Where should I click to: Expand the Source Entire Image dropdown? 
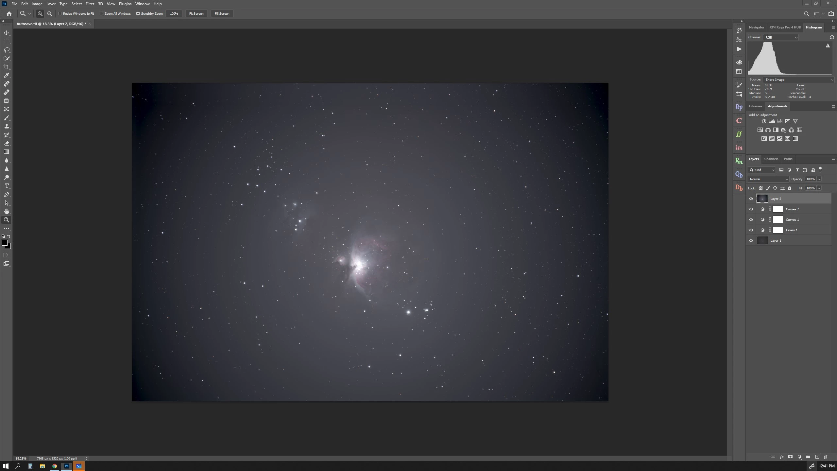798,79
